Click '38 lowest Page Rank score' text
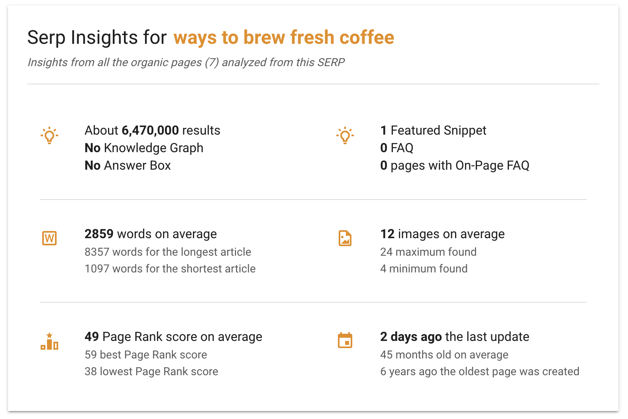628x419 pixels. click(x=151, y=371)
